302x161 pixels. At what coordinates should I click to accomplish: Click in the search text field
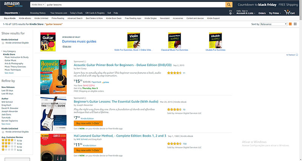136,5
